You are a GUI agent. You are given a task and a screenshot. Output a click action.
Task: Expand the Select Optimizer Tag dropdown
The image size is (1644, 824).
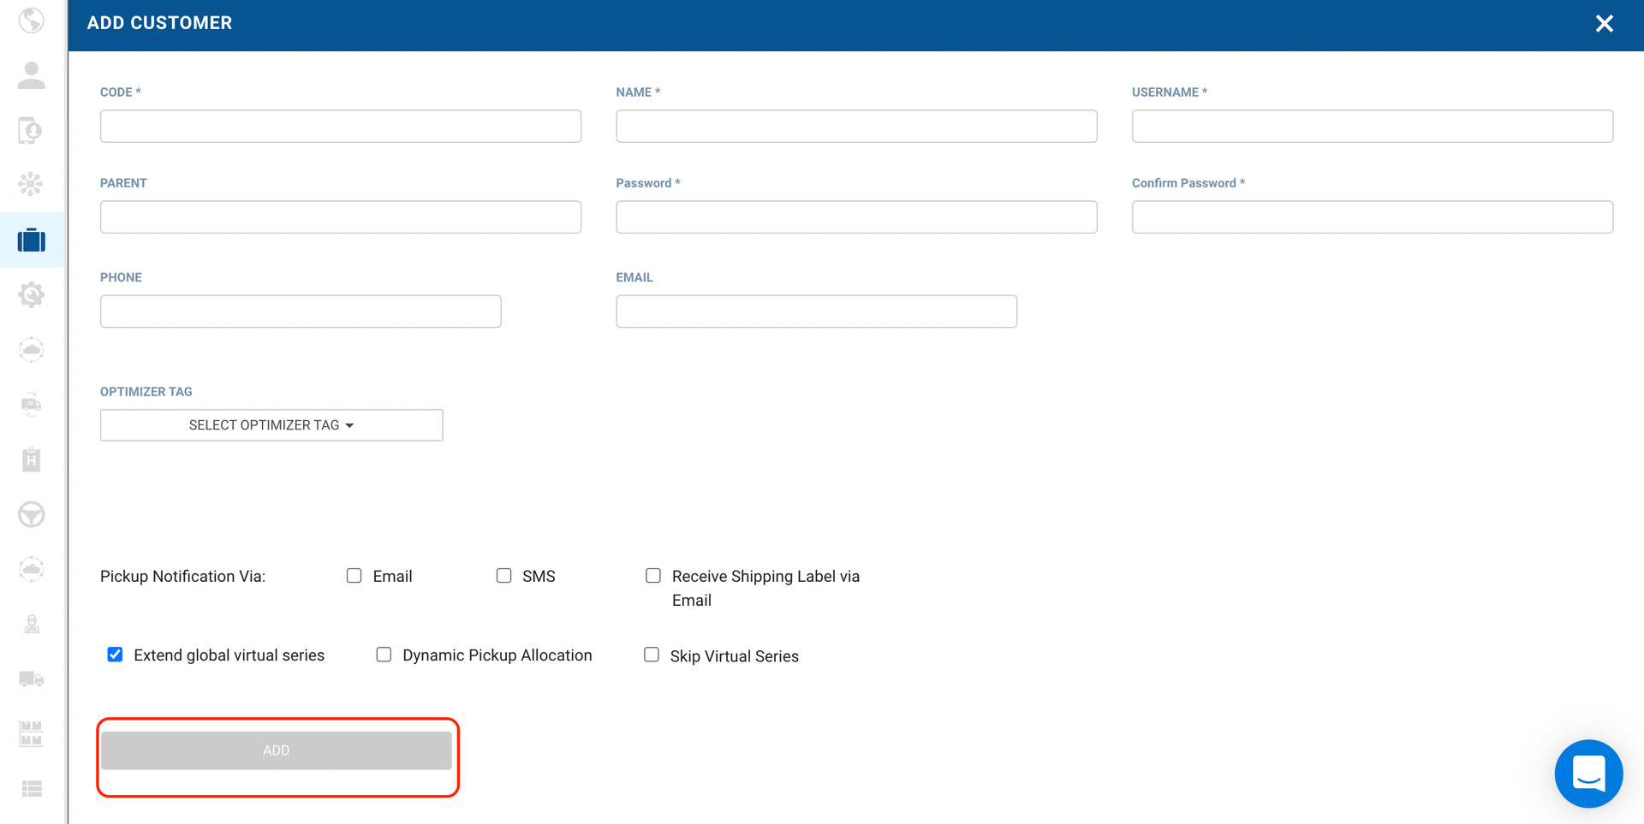point(271,425)
